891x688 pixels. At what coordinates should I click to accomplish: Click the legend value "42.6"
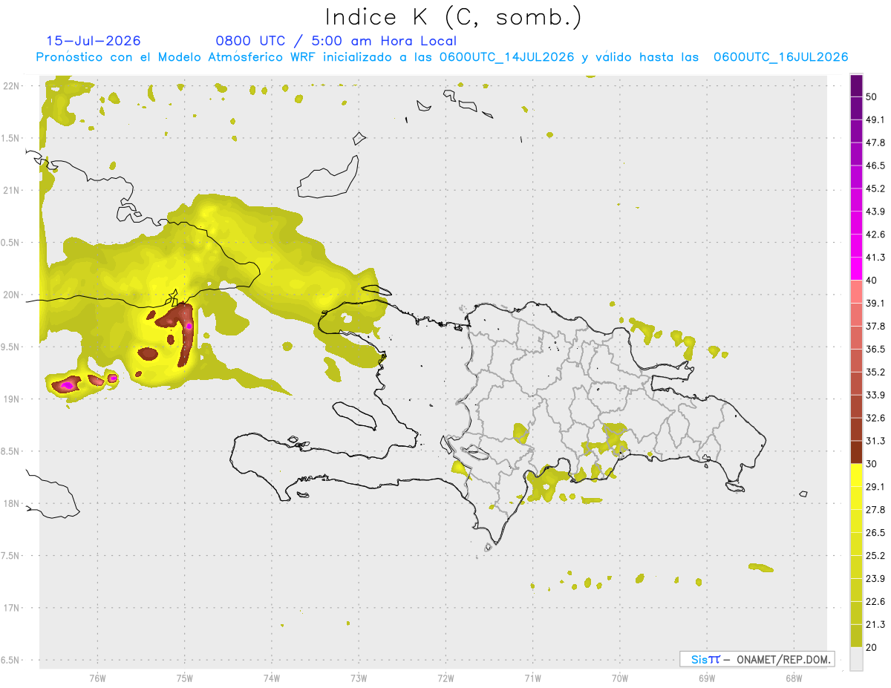(875, 235)
